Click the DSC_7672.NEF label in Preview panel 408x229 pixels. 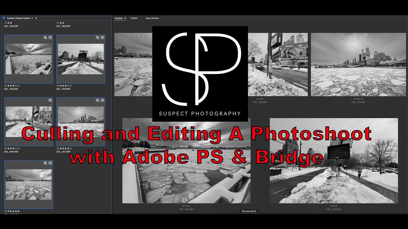(x=358, y=102)
